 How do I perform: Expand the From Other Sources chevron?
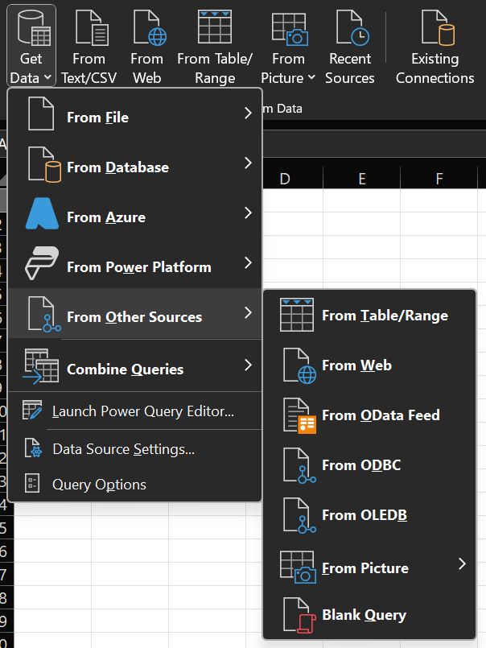click(248, 313)
